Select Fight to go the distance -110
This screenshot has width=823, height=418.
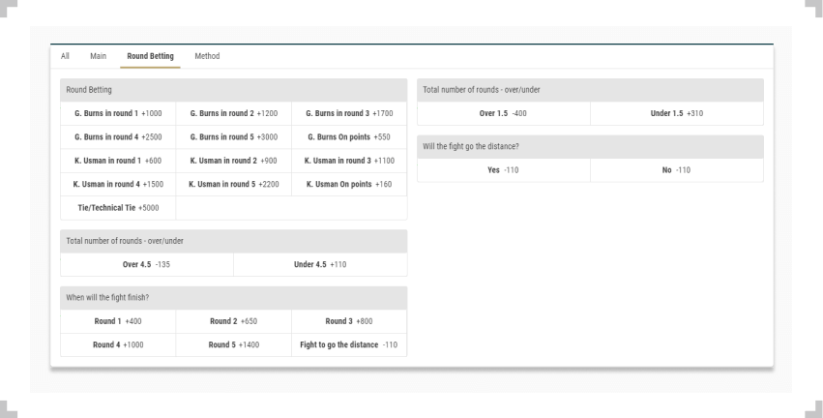click(349, 345)
